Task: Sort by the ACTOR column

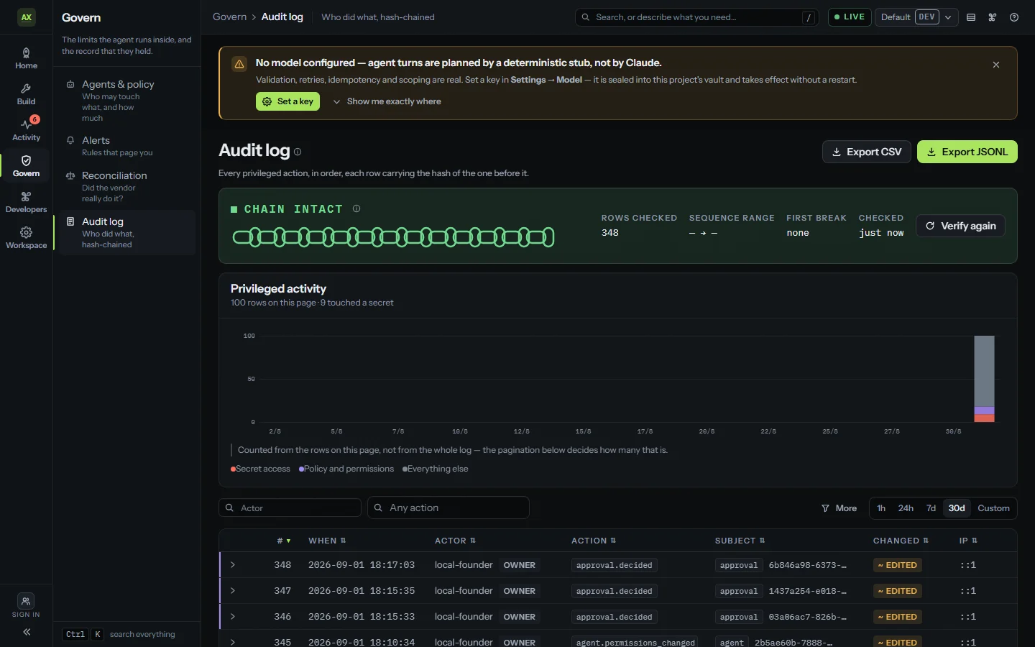Action: pyautogui.click(x=455, y=541)
